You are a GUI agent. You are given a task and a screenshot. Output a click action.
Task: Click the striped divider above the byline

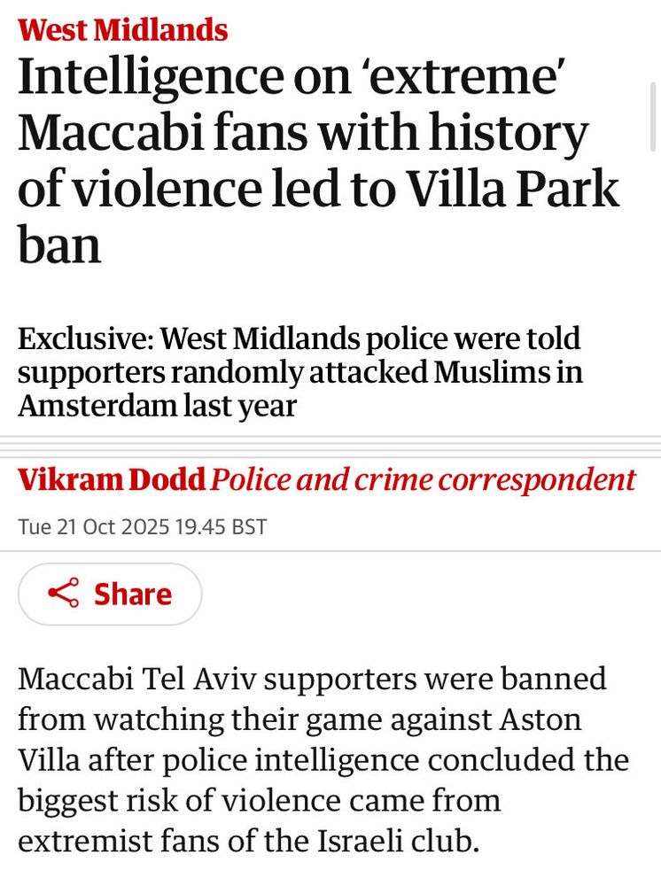pos(330,447)
